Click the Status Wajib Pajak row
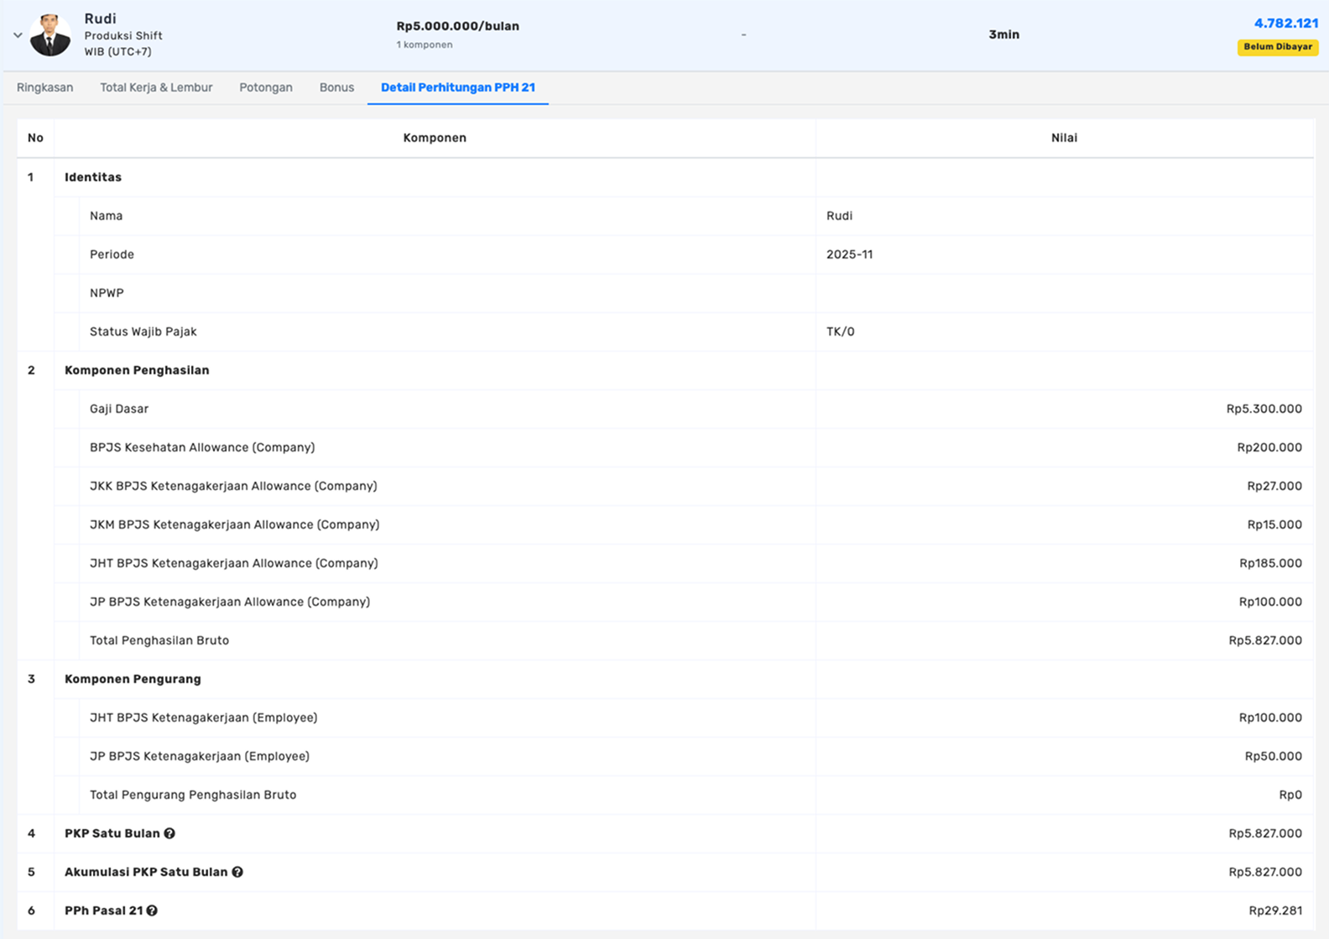This screenshot has width=1329, height=939. click(x=143, y=331)
